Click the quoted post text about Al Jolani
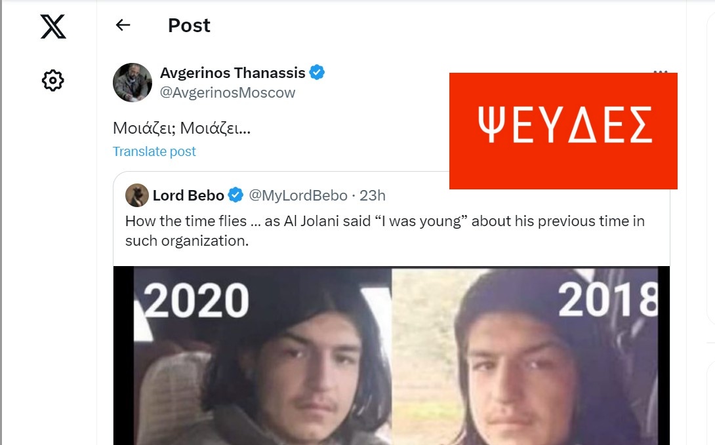Image resolution: width=715 pixels, height=445 pixels. (x=385, y=231)
